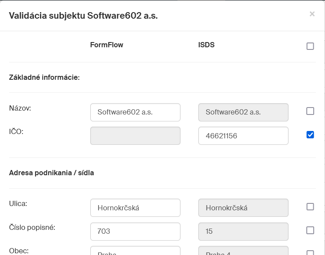Close the Validácia subjektu dialog
The width and height of the screenshot is (325, 255).
pos(312,14)
